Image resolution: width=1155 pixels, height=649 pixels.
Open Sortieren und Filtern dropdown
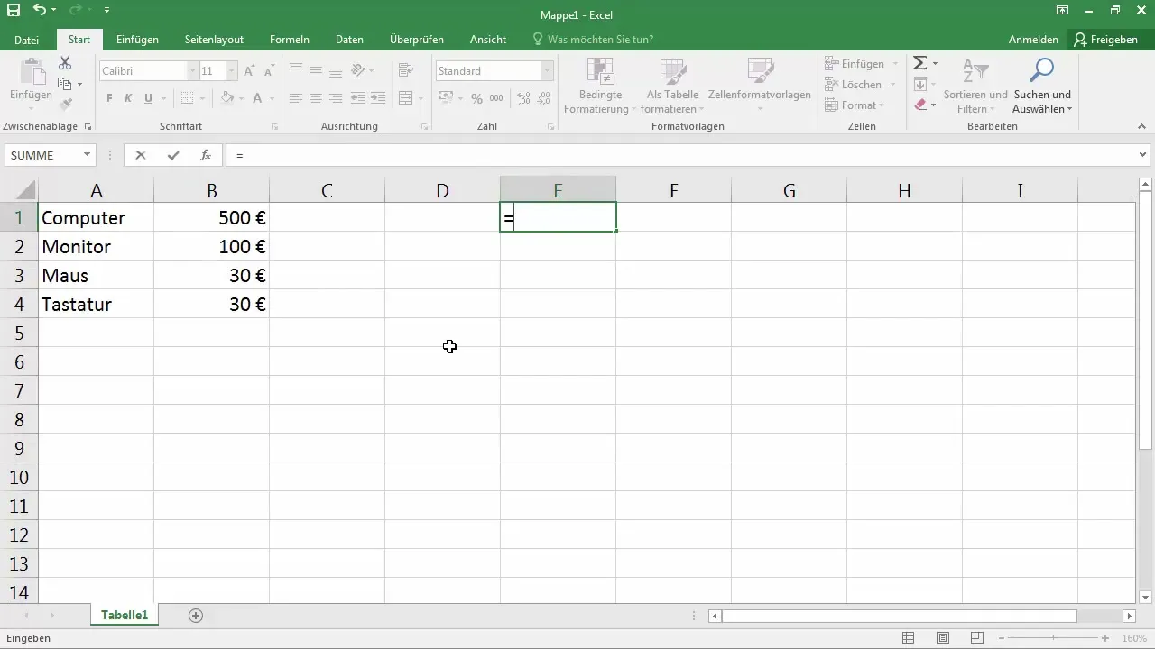975,86
